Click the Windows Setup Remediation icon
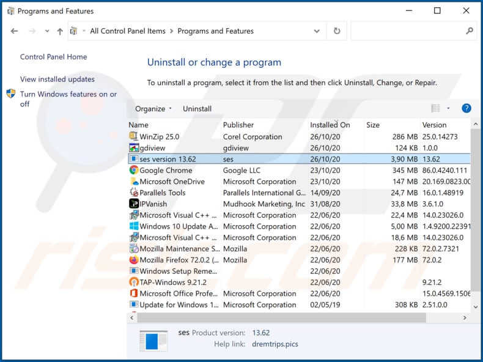 pos(134,271)
